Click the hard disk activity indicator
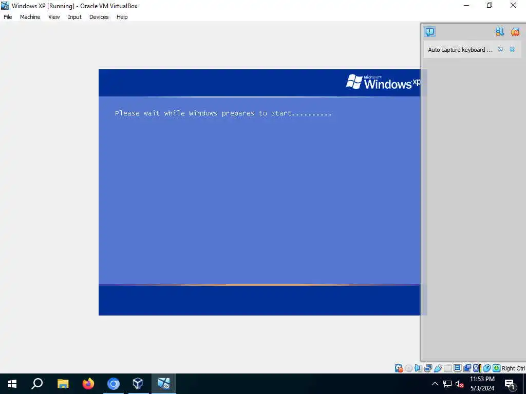 [399, 368]
